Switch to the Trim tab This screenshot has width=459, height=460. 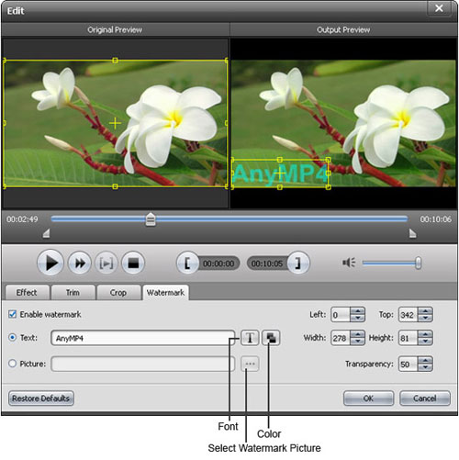[73, 293]
